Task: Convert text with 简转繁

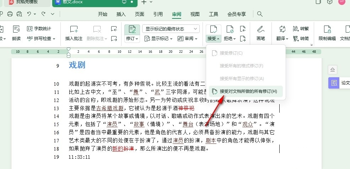Action: point(301,29)
